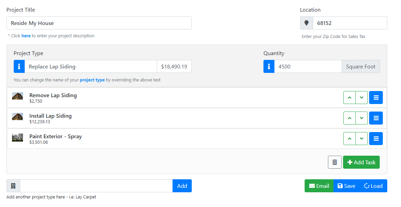Move Paint Exterior - Spray task up
Image resolution: width=401 pixels, height=207 pixels.
point(350,139)
